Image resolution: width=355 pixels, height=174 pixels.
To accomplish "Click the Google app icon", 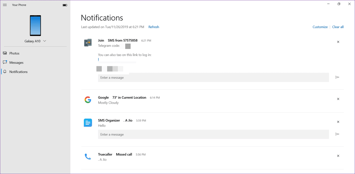I will click(x=88, y=100).
